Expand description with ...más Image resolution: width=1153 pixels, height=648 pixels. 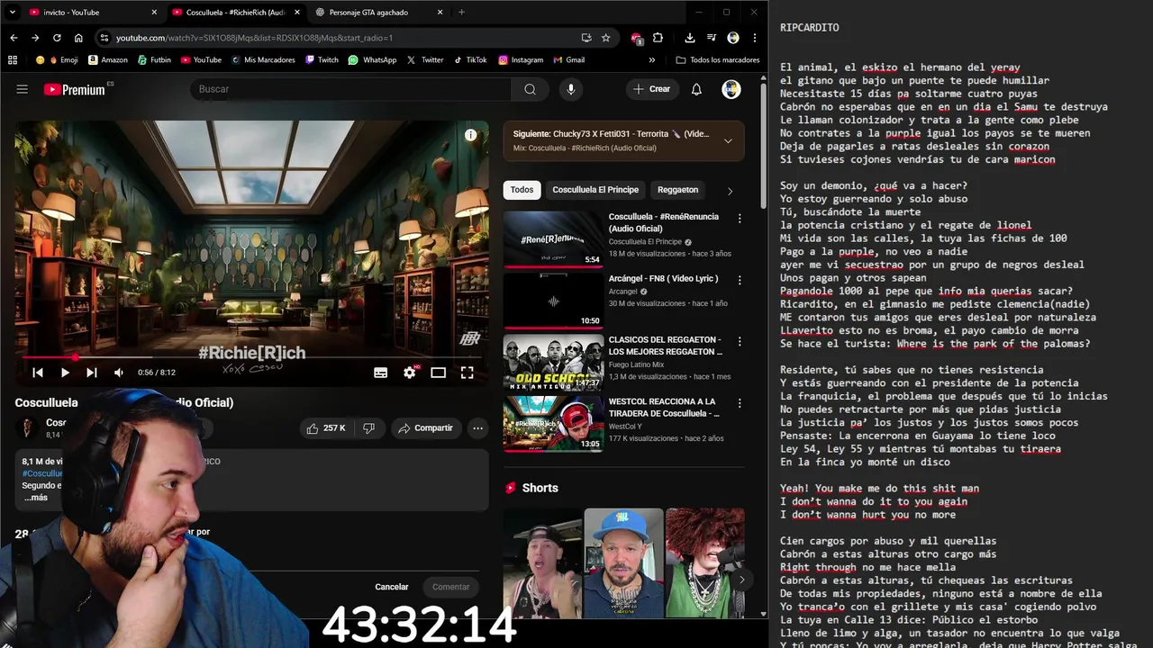[x=36, y=498]
